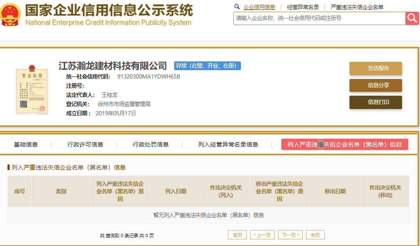Open the 经营异常名录 link
The image size is (420, 246).
[x=303, y=7]
